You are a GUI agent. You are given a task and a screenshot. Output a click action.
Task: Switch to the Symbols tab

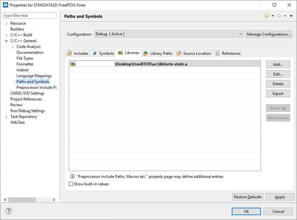point(103,53)
